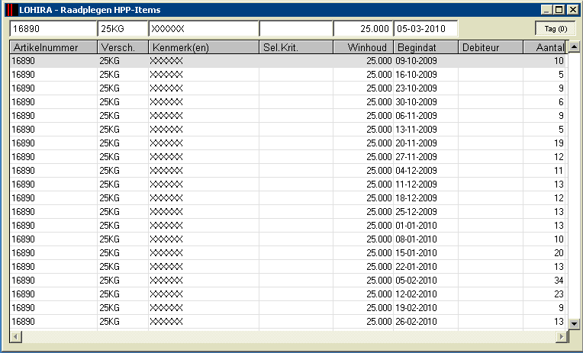Click Aantal value 6 in the table

pos(561,102)
